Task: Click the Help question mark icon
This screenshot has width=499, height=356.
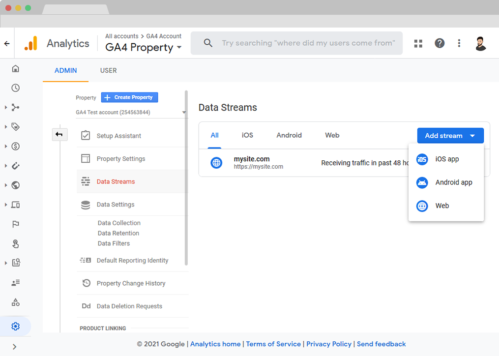Action: [x=439, y=43]
